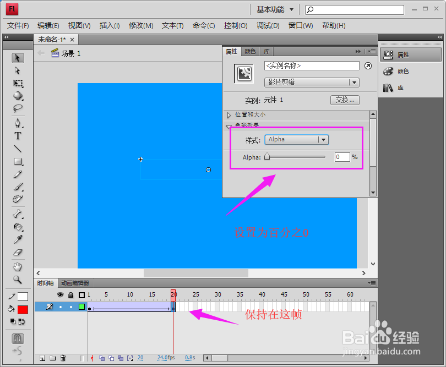Open the 文件(F) menu
The image size is (446, 367).
click(x=18, y=25)
